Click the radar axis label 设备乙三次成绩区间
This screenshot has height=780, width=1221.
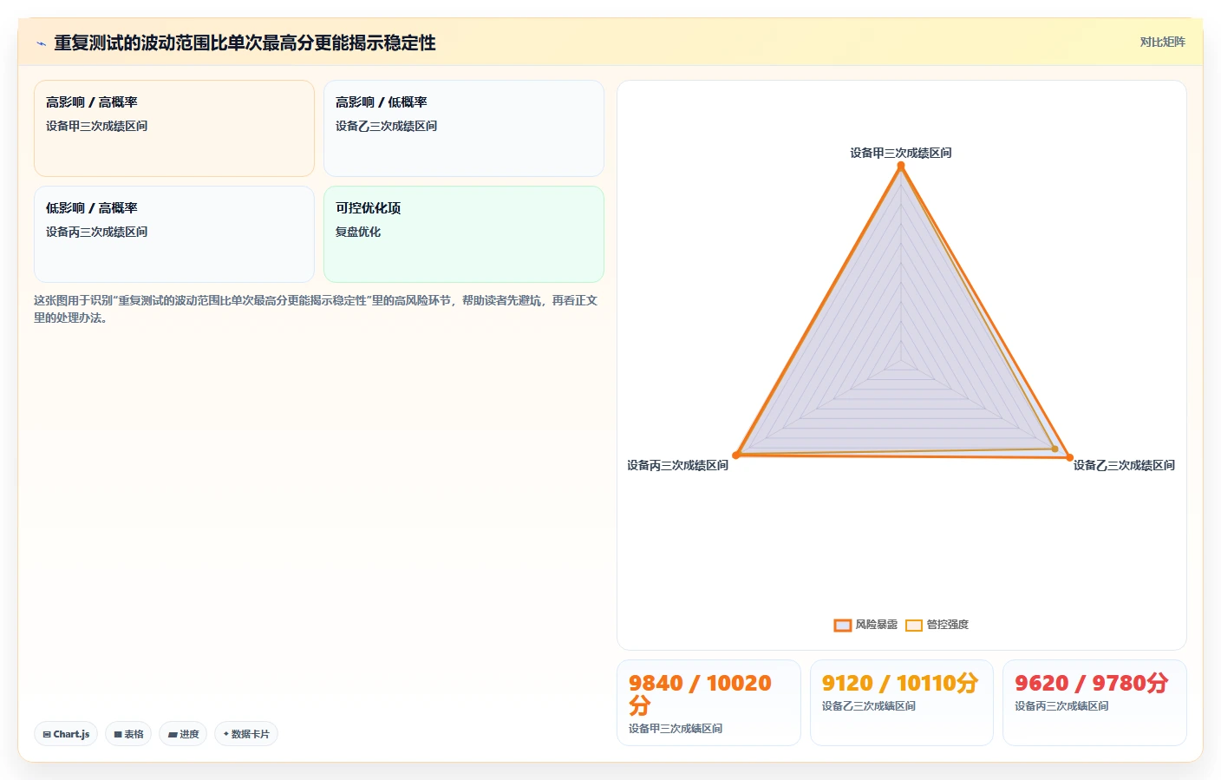click(x=1124, y=465)
